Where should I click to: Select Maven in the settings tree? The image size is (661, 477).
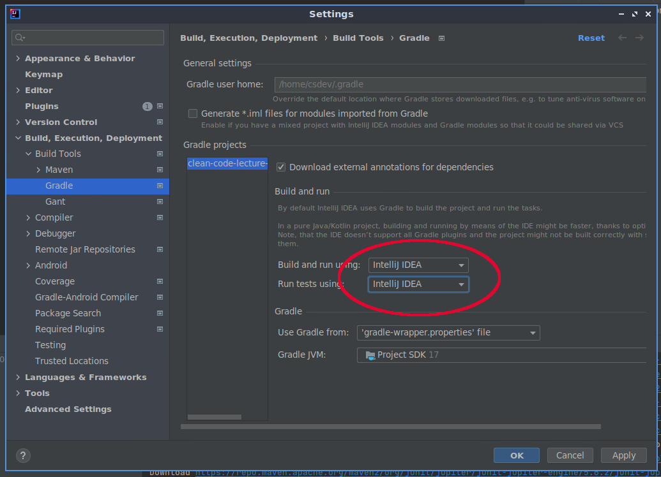pyautogui.click(x=59, y=170)
